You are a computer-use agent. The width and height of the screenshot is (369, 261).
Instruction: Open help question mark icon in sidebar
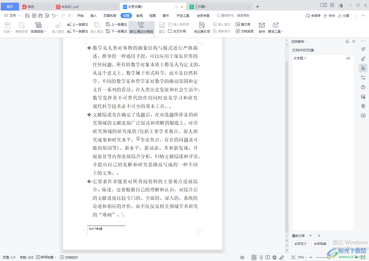(x=363, y=87)
